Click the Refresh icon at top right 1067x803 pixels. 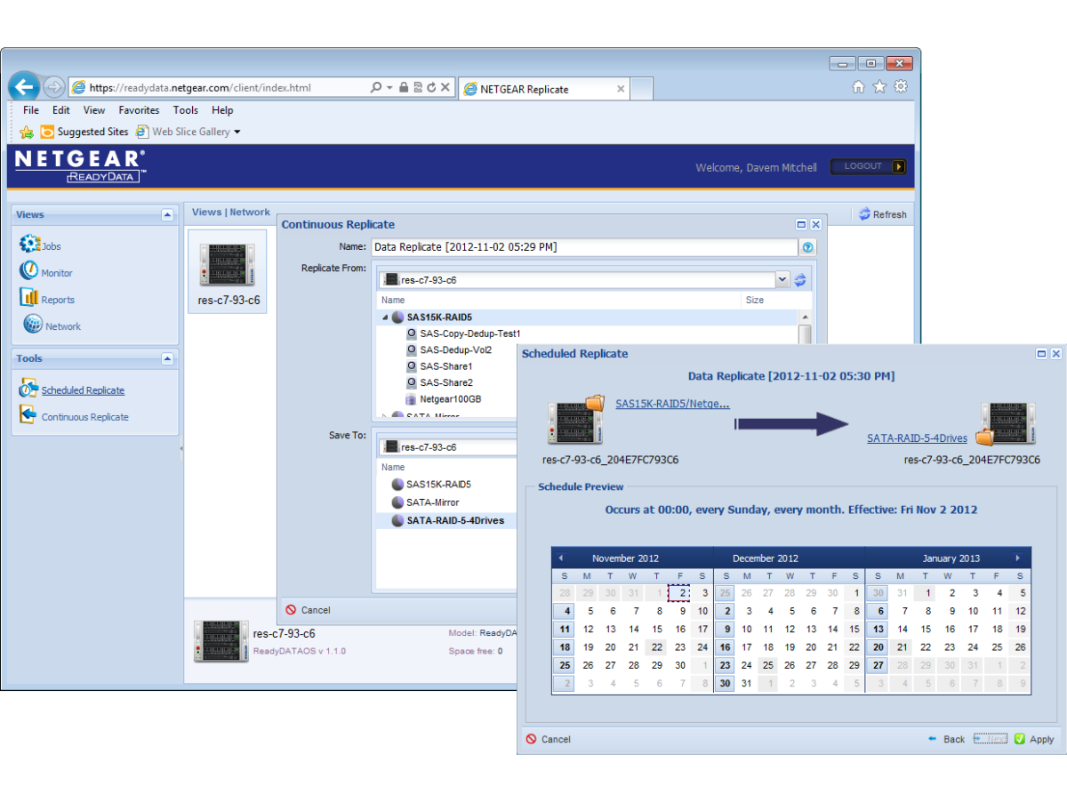tap(862, 213)
